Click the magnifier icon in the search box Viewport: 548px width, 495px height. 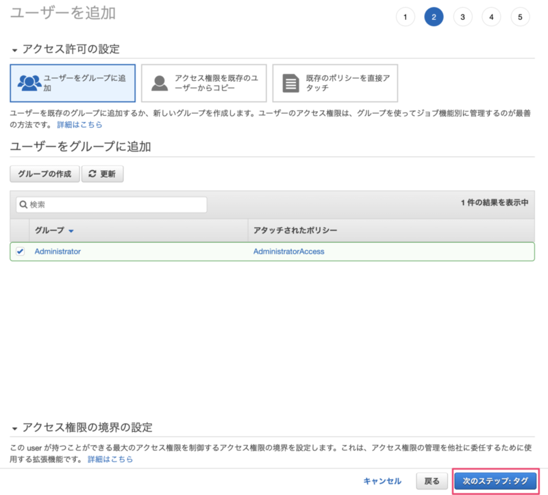pyautogui.click(x=23, y=204)
